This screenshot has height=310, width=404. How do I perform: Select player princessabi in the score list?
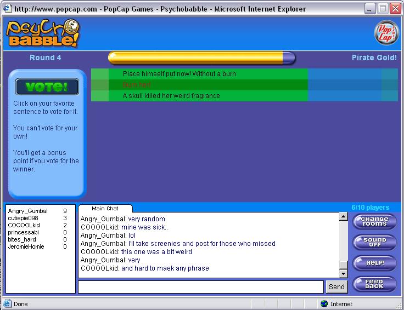pyautogui.click(x=37, y=232)
